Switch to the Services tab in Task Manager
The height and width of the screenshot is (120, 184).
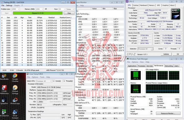click(x=149, y=66)
